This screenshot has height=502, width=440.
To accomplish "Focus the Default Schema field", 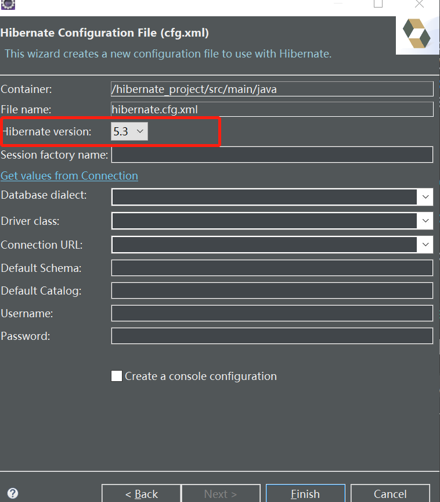I will 272,268.
